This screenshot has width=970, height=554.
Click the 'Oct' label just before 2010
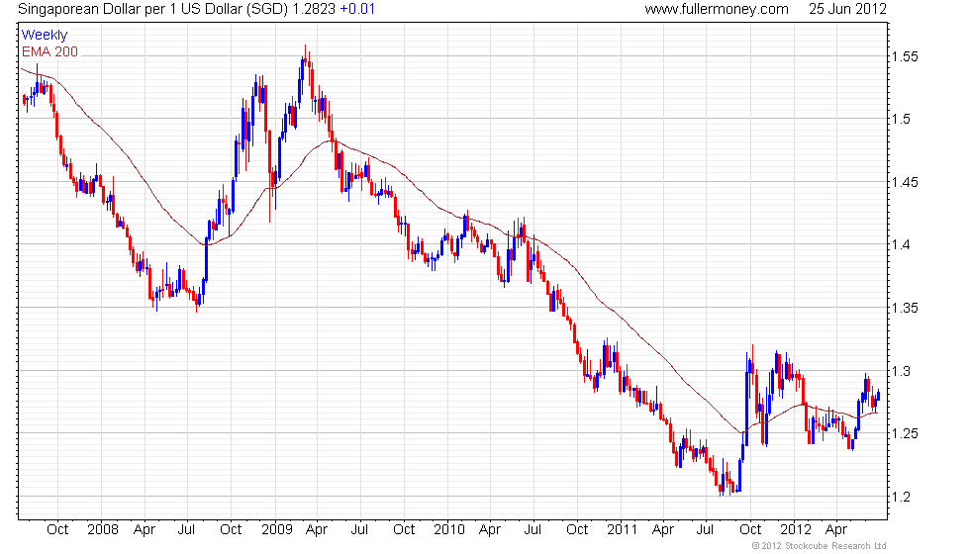click(x=404, y=530)
